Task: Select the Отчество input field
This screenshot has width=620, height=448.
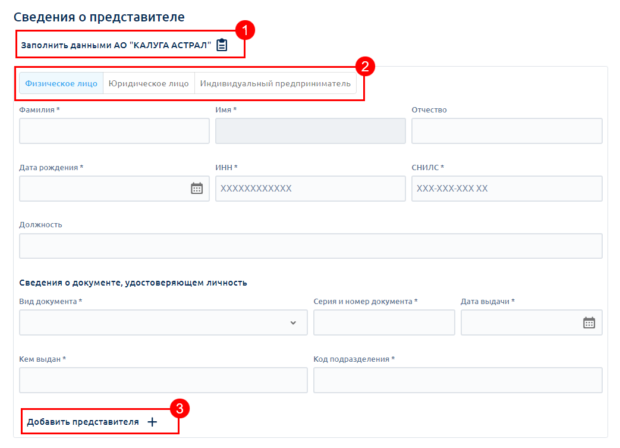Action: (x=506, y=131)
